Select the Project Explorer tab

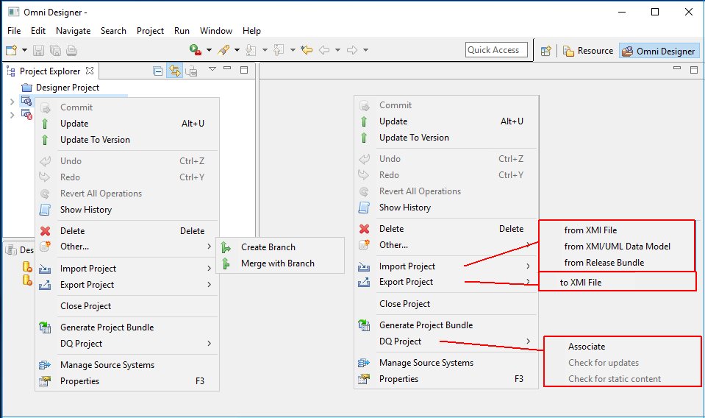[x=50, y=71]
